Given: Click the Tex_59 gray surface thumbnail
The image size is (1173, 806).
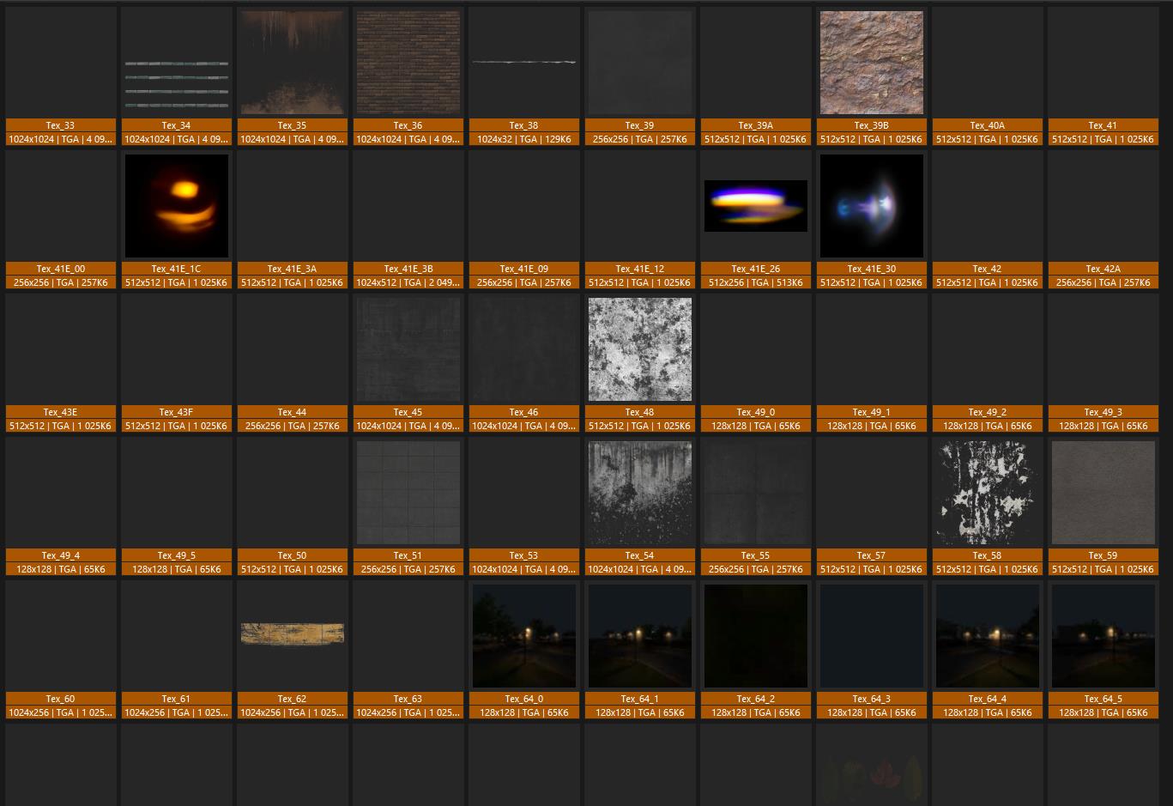Looking at the screenshot, I should click(1103, 493).
